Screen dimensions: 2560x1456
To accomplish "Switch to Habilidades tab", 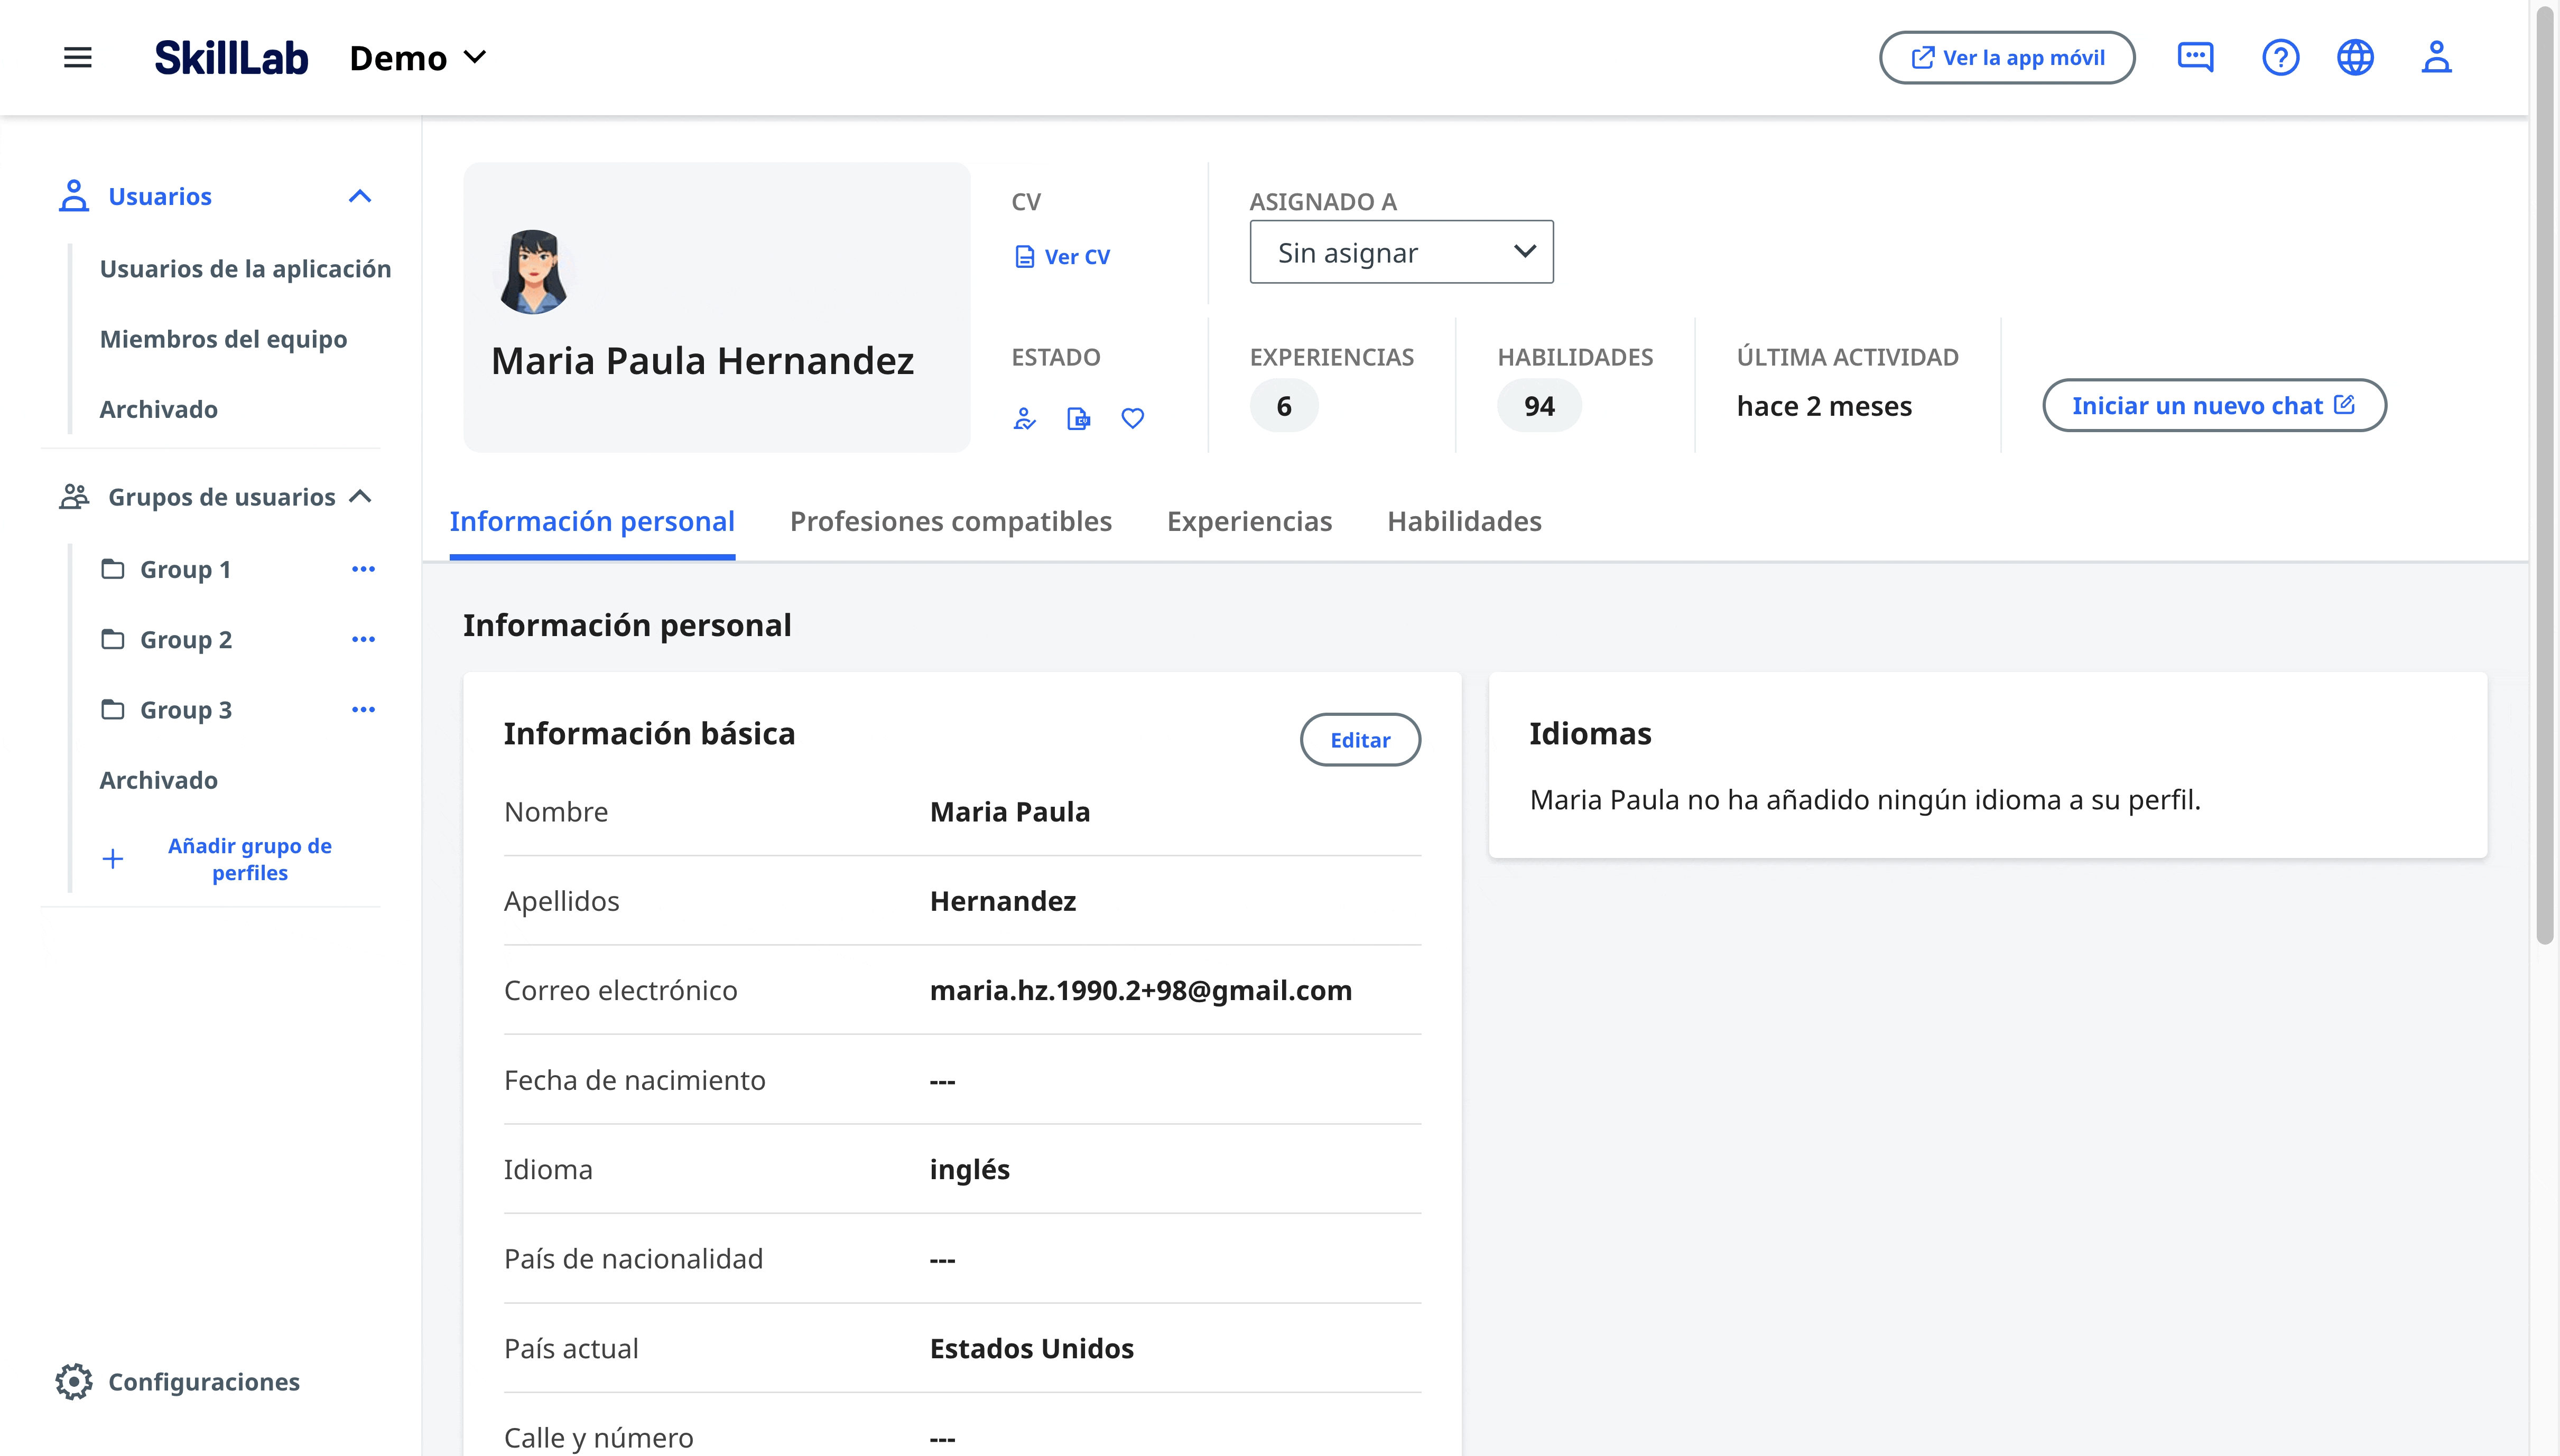I will coord(1464,521).
